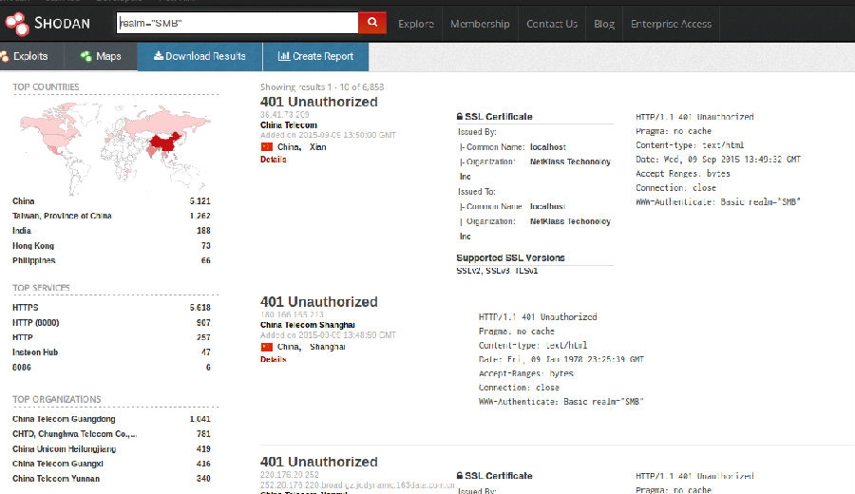Click the Shanghai city link
The height and width of the screenshot is (494, 855).
(327, 347)
